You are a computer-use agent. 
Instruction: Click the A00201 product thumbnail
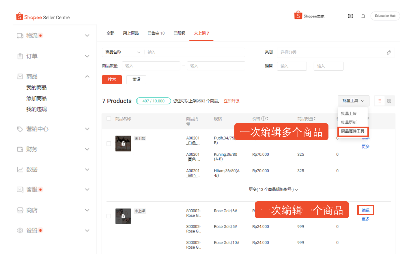tap(123, 144)
